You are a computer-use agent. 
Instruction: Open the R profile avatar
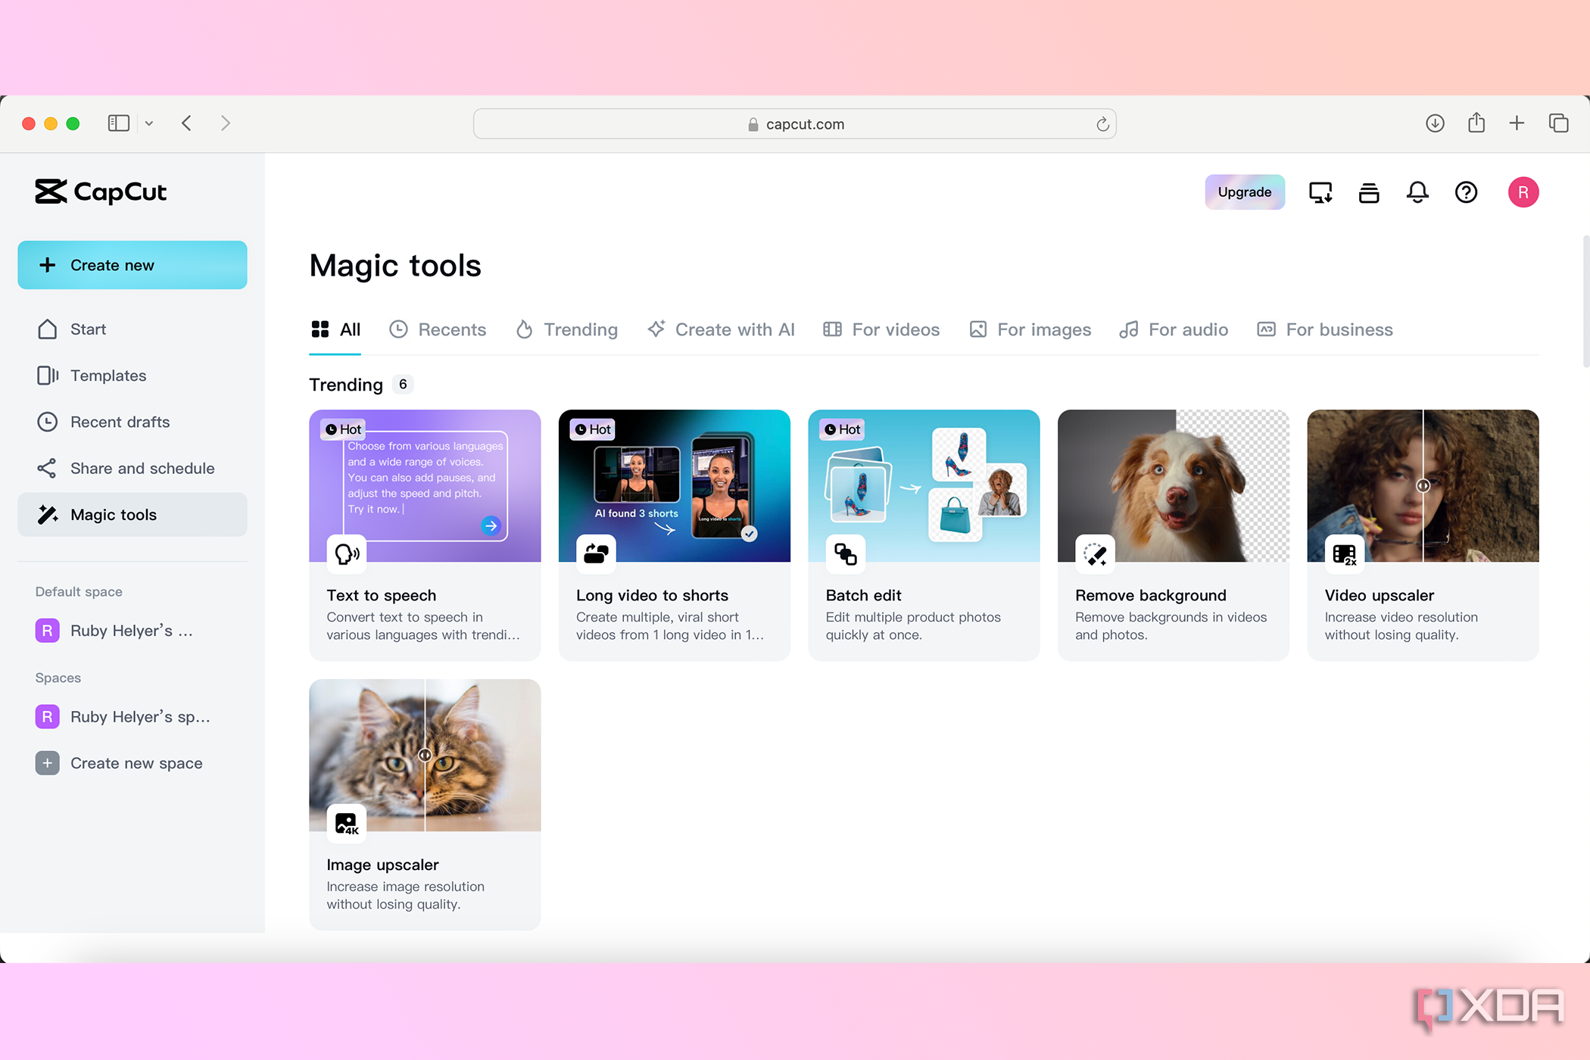(1523, 192)
